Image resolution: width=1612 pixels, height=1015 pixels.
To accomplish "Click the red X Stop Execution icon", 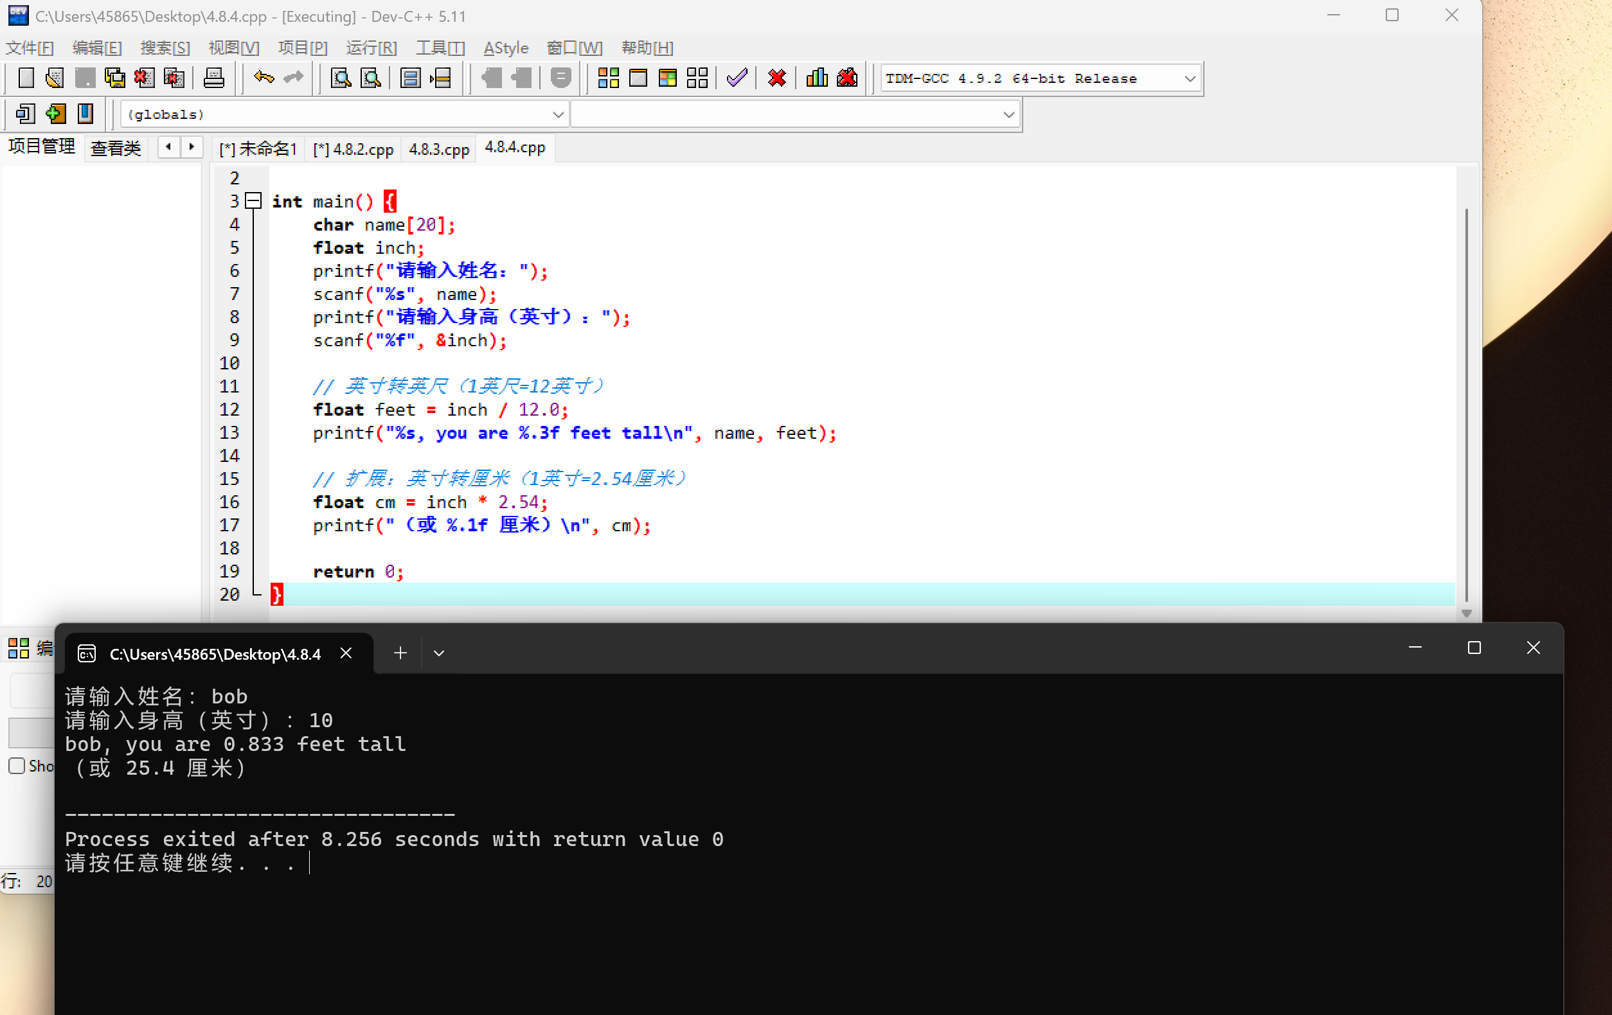I will point(776,78).
